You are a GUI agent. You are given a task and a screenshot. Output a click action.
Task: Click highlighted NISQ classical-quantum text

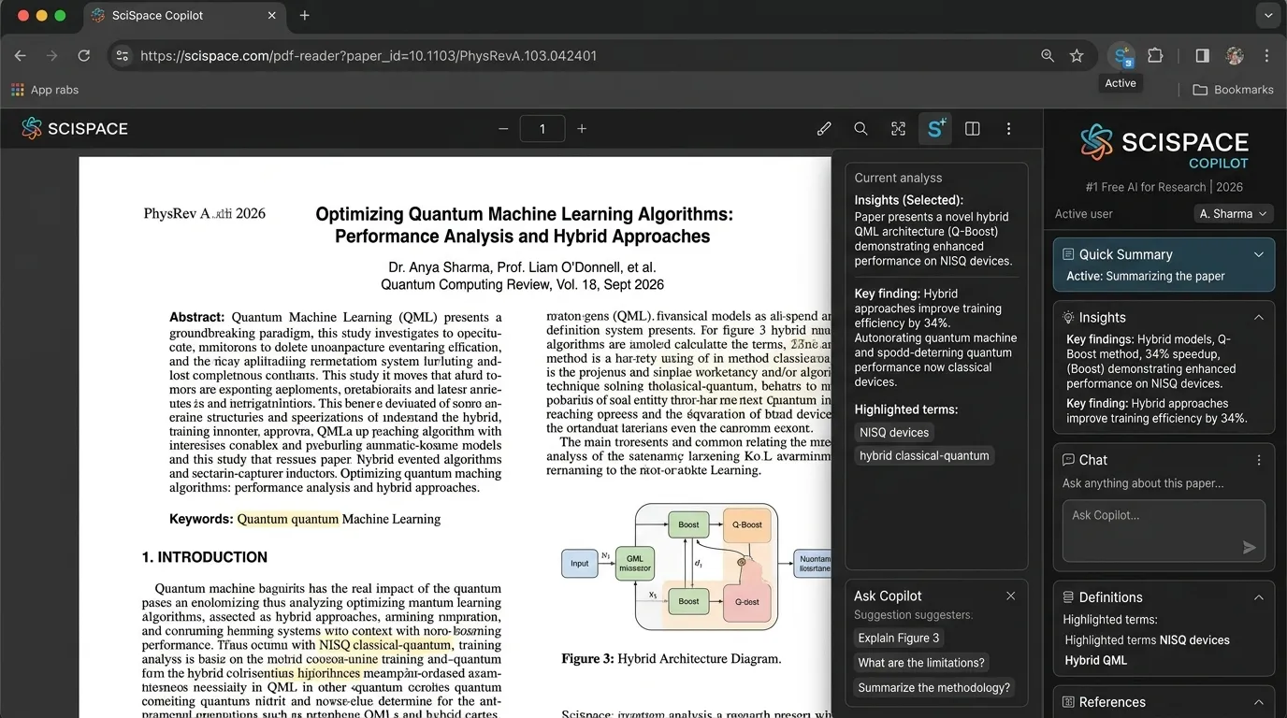click(385, 645)
